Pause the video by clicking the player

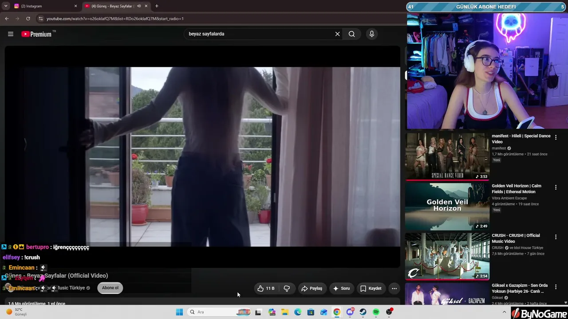coord(202,156)
